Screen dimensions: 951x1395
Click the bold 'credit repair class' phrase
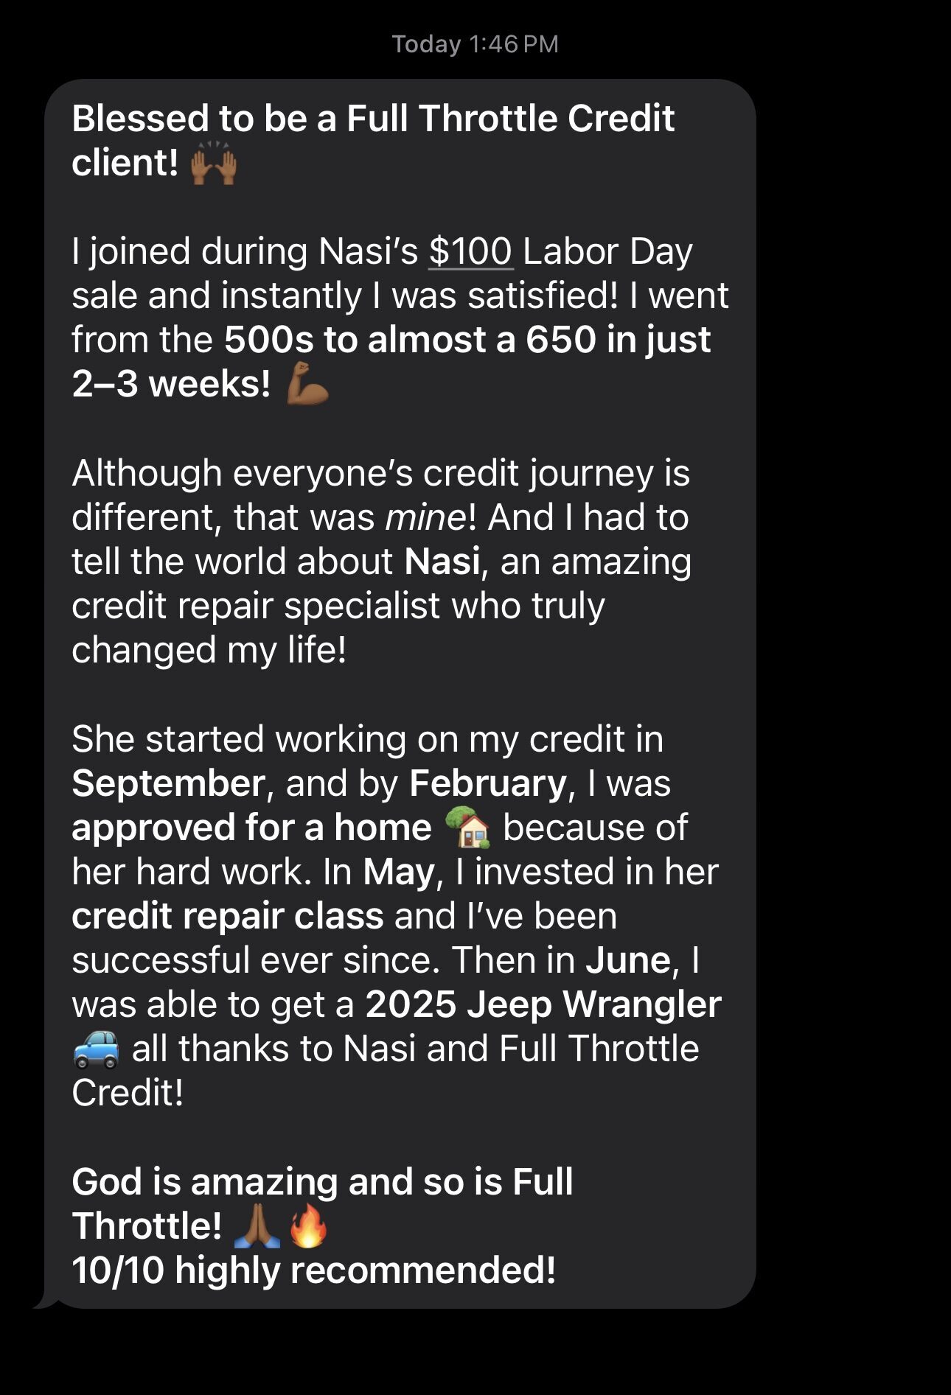pos(227,916)
